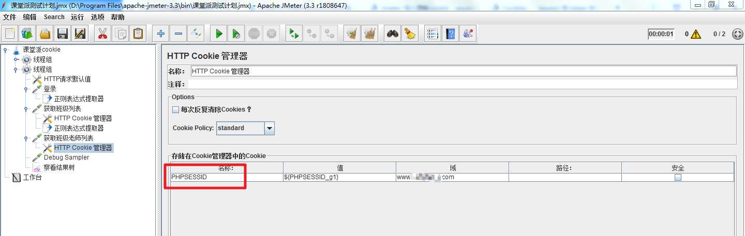The image size is (745, 236).
Task: Collapse the 课堂派cookie root node handle
Action: pyautogui.click(x=5, y=50)
